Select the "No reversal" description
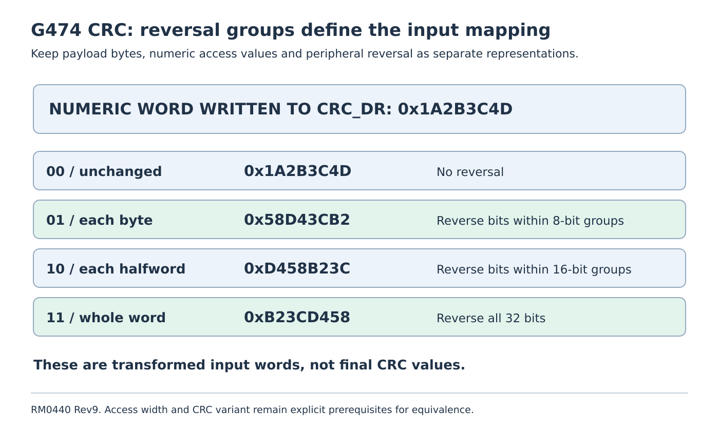 tap(470, 172)
